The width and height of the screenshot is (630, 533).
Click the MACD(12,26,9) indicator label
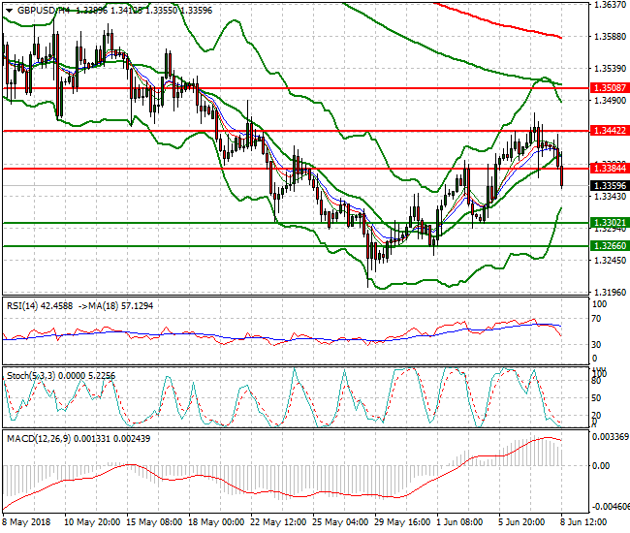click(x=37, y=438)
